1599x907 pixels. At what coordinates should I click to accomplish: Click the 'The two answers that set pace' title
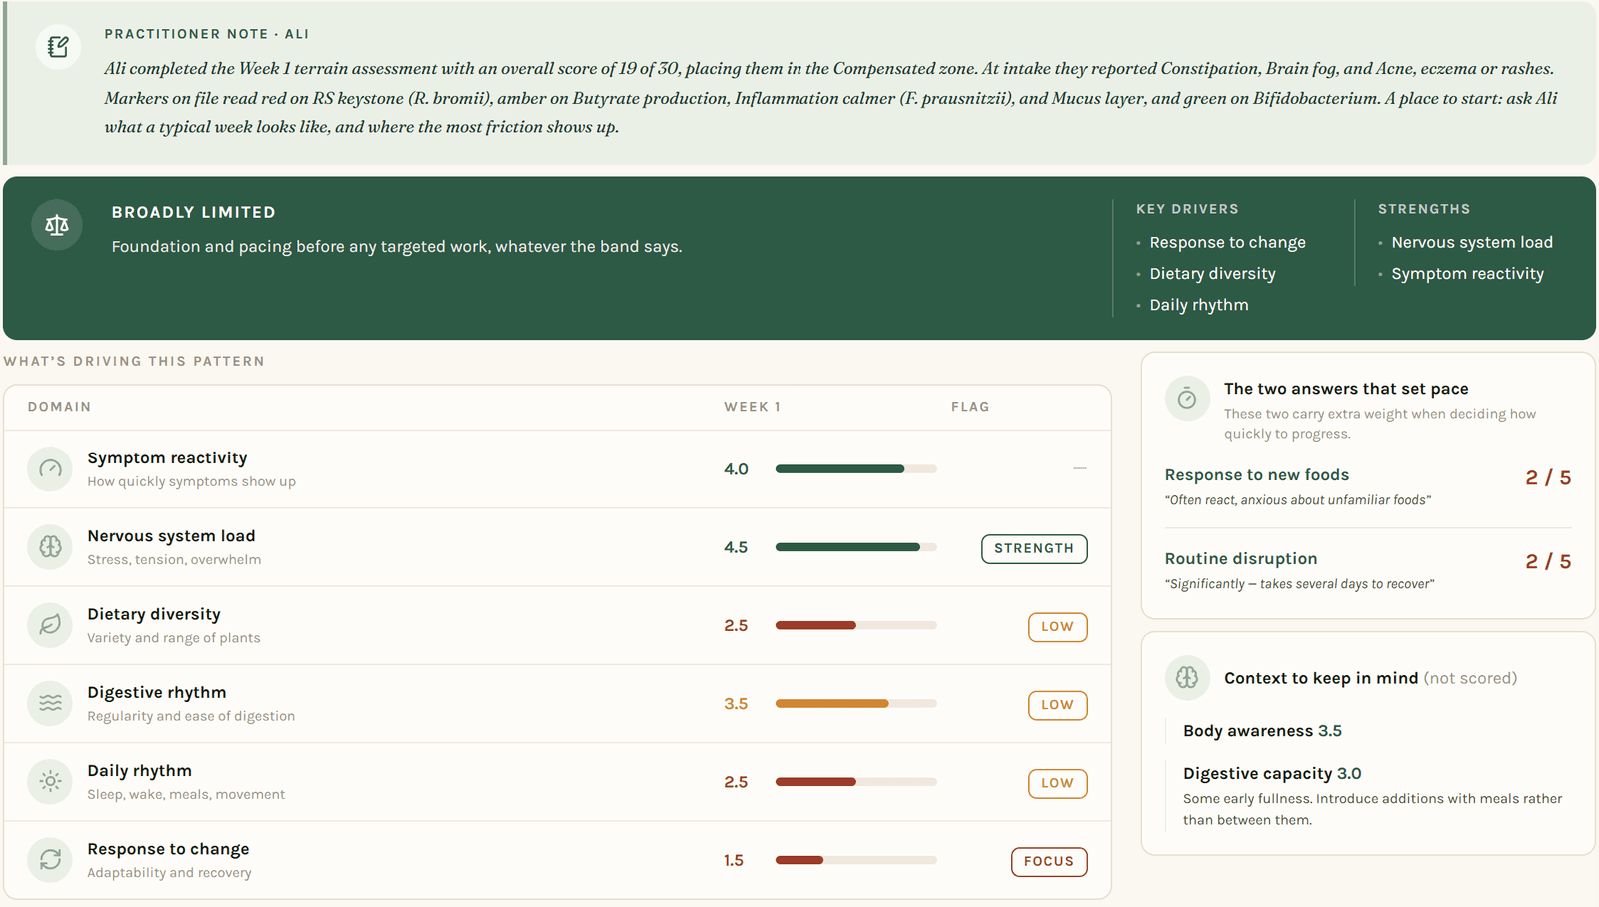pos(1346,389)
